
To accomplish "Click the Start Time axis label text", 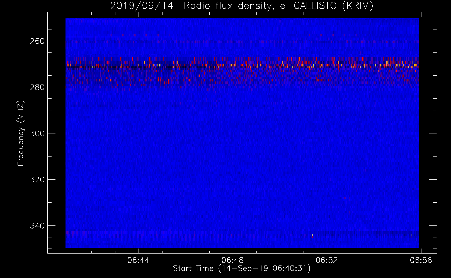I will coord(242,269).
